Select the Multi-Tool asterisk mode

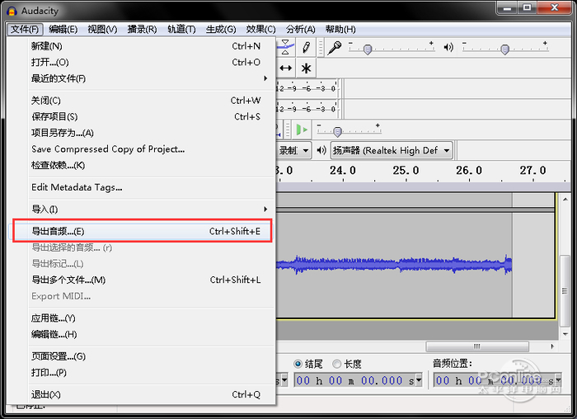pos(306,68)
